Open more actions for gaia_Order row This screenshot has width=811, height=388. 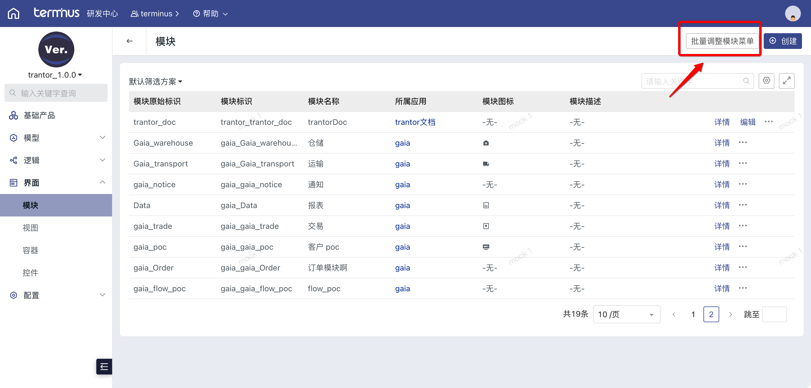point(743,267)
